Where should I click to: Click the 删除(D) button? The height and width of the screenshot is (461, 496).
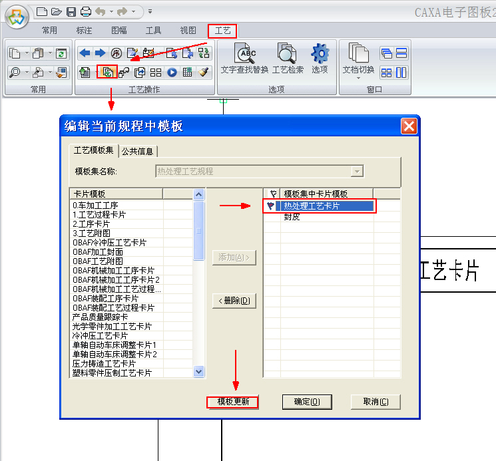tap(234, 301)
